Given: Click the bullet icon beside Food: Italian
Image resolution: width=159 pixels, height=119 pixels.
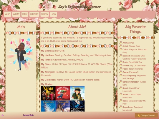Looking at the screenshot, I should (x=120, y=68).
